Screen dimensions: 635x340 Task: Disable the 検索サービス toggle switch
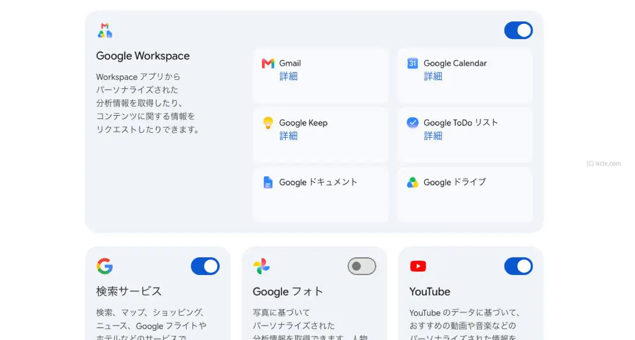point(205,266)
